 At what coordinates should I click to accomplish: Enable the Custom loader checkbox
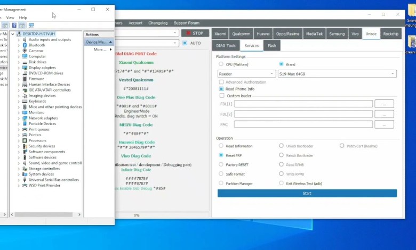tap(221, 96)
